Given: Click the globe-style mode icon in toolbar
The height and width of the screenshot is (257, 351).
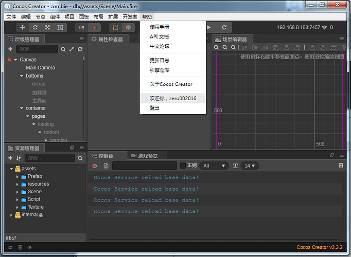Looking at the screenshot, I should pyautogui.click(x=128, y=27).
